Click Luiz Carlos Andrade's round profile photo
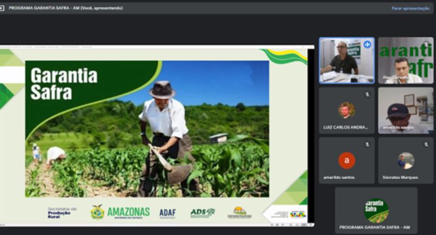 347,110
